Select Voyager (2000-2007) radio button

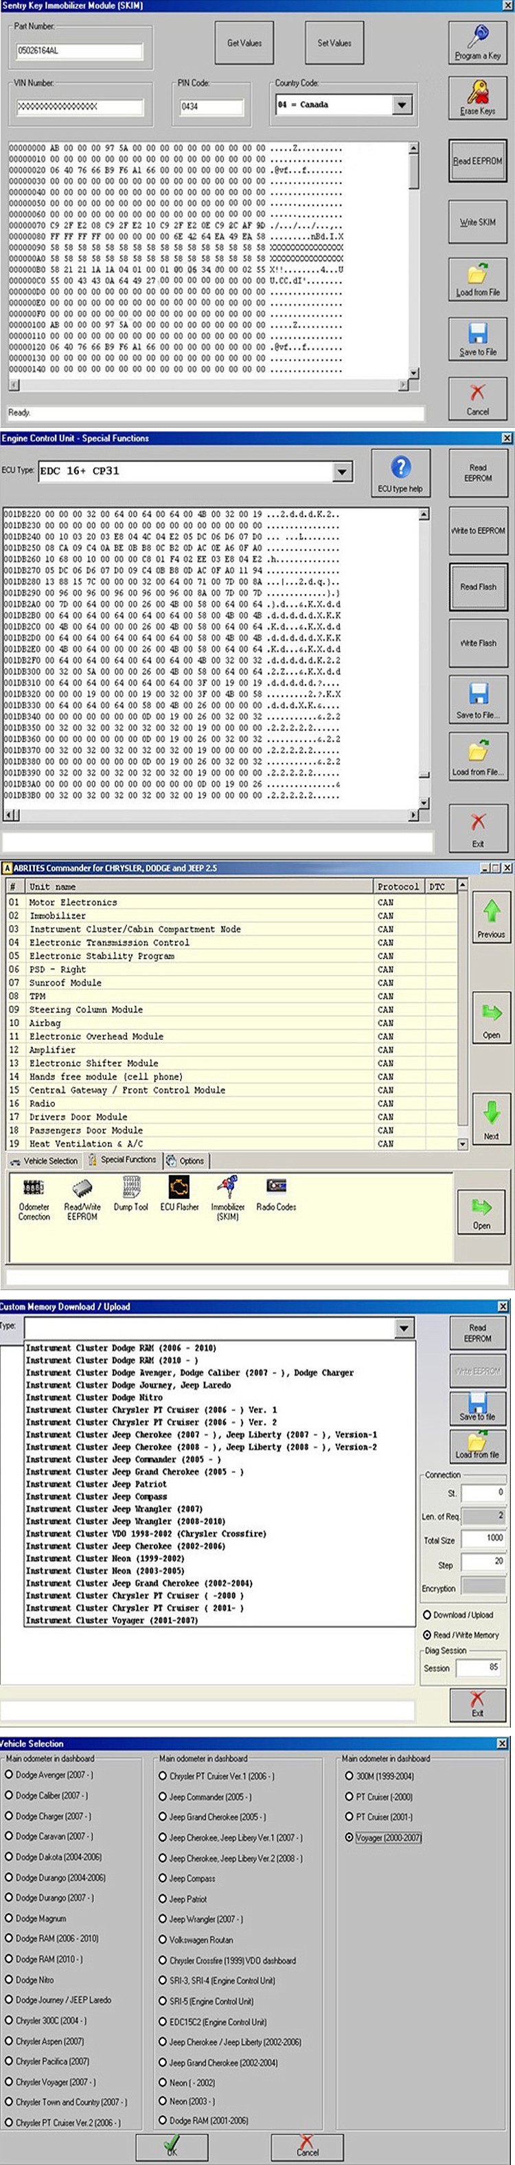350,1837
